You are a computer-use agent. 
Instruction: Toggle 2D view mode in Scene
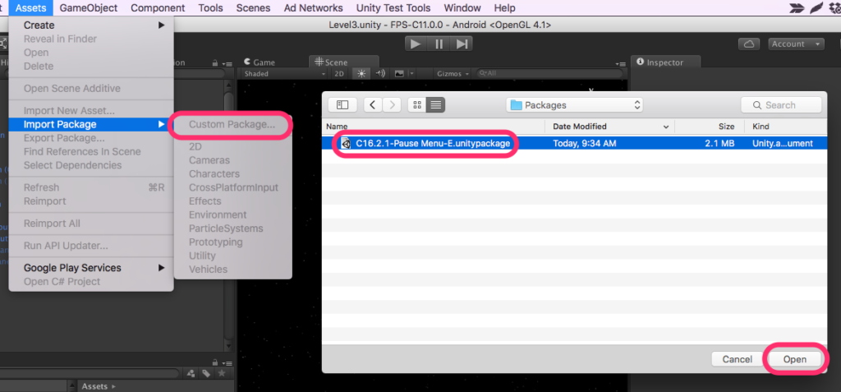339,74
